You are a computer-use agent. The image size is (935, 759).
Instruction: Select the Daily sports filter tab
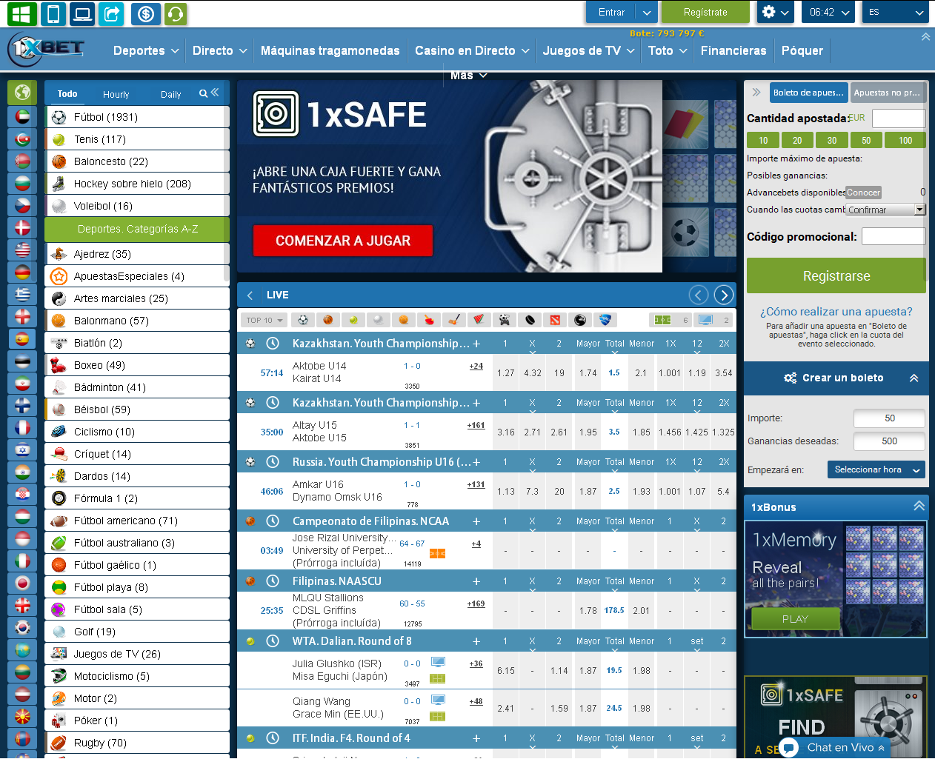pyautogui.click(x=170, y=94)
